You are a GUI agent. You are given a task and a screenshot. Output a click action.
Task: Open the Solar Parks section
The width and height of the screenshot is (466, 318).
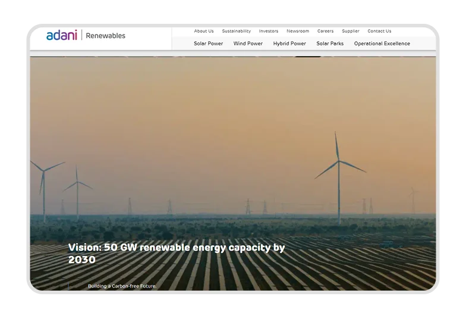(330, 43)
